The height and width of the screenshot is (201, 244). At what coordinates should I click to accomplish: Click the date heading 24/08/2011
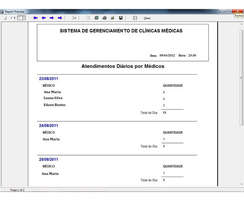click(x=48, y=125)
